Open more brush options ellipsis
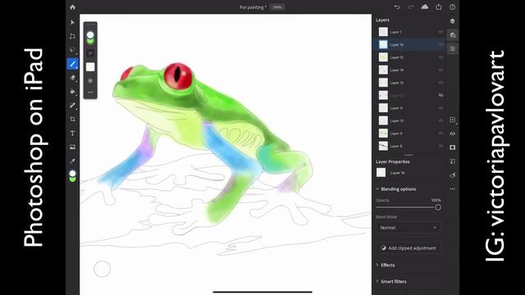The image size is (525, 295). point(90,93)
